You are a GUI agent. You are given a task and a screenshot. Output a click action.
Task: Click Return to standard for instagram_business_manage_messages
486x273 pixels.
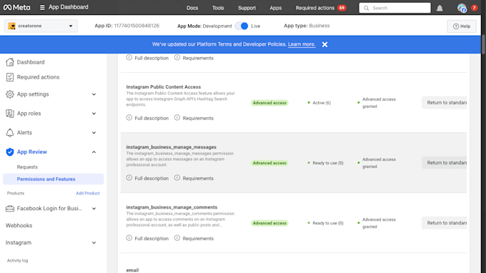tap(444, 163)
